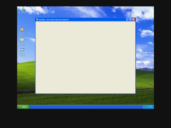
Task: Open the Pictures shortcut folder icon
Action: pyautogui.click(x=22, y=40)
